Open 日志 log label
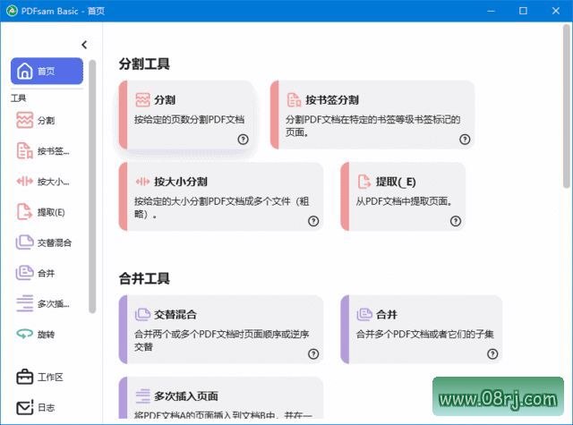 (47, 407)
